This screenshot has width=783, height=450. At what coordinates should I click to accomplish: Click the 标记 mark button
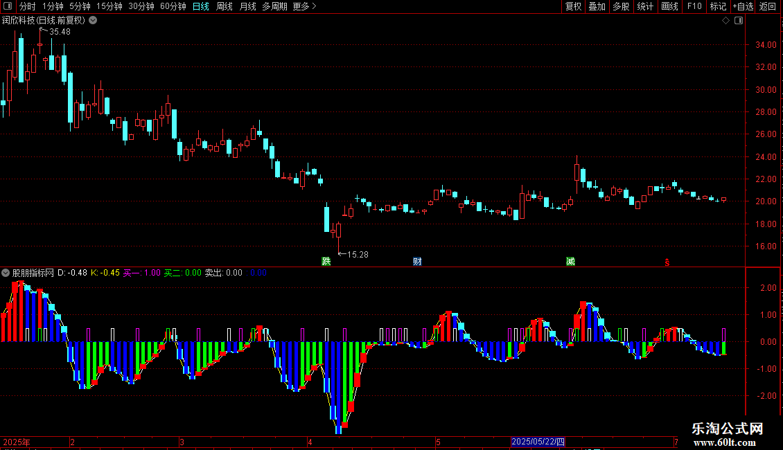pos(718,6)
